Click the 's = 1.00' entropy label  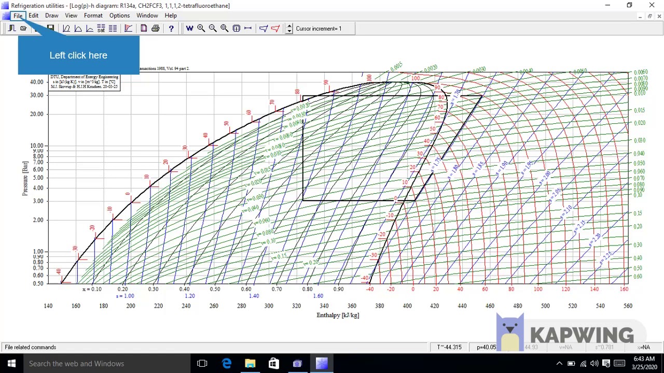click(x=125, y=296)
